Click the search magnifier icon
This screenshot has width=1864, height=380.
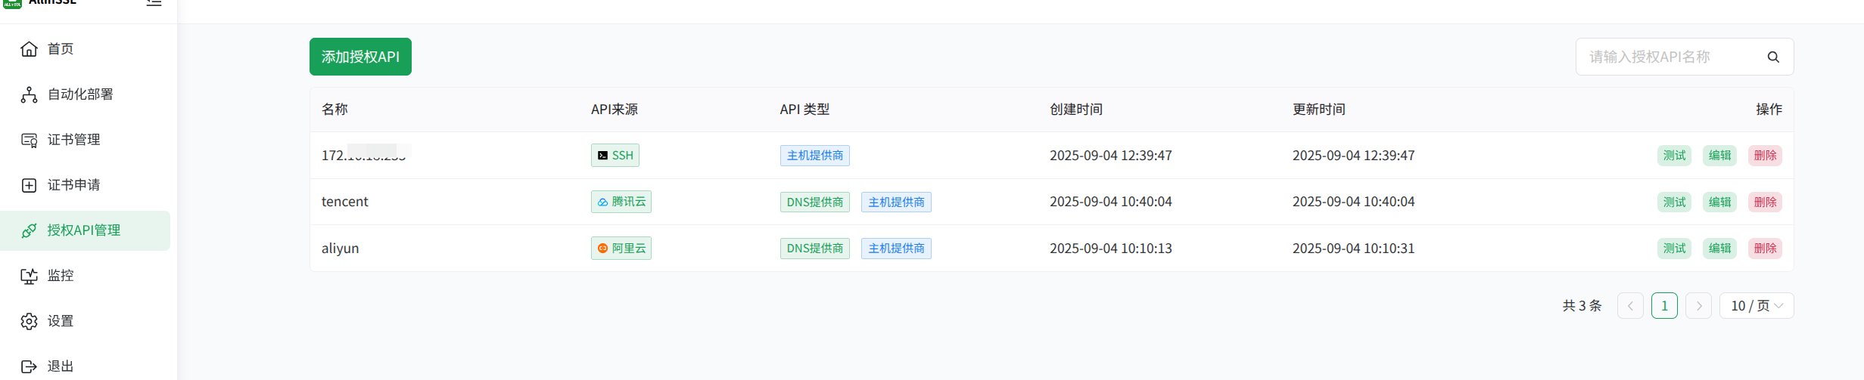coord(1772,57)
